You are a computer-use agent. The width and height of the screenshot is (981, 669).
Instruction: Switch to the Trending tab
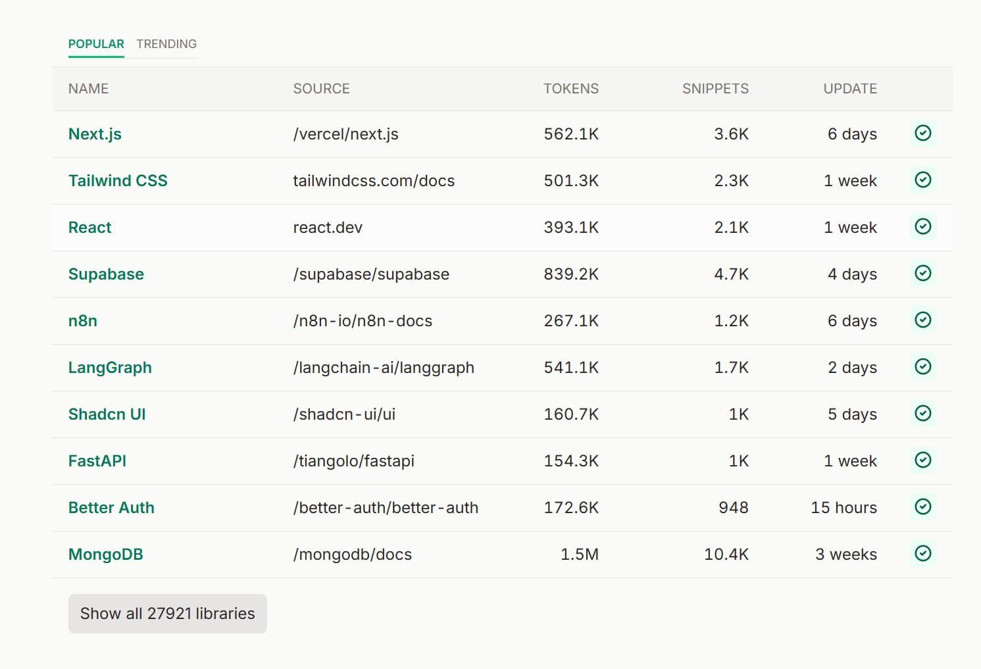166,44
